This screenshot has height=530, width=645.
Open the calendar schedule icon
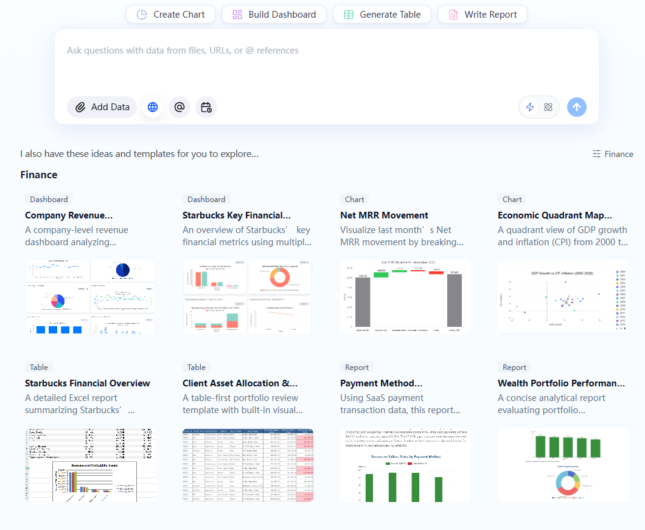pyautogui.click(x=206, y=107)
